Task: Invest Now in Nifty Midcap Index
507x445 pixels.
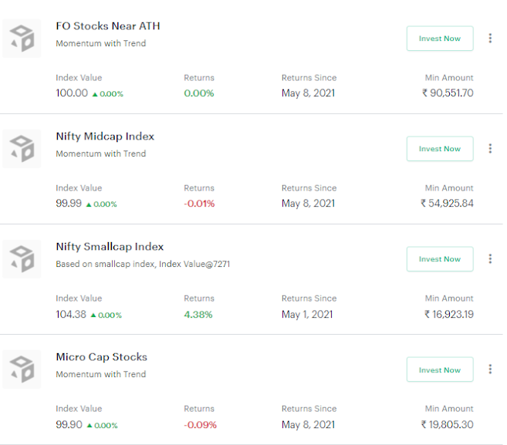Action: [x=440, y=149]
